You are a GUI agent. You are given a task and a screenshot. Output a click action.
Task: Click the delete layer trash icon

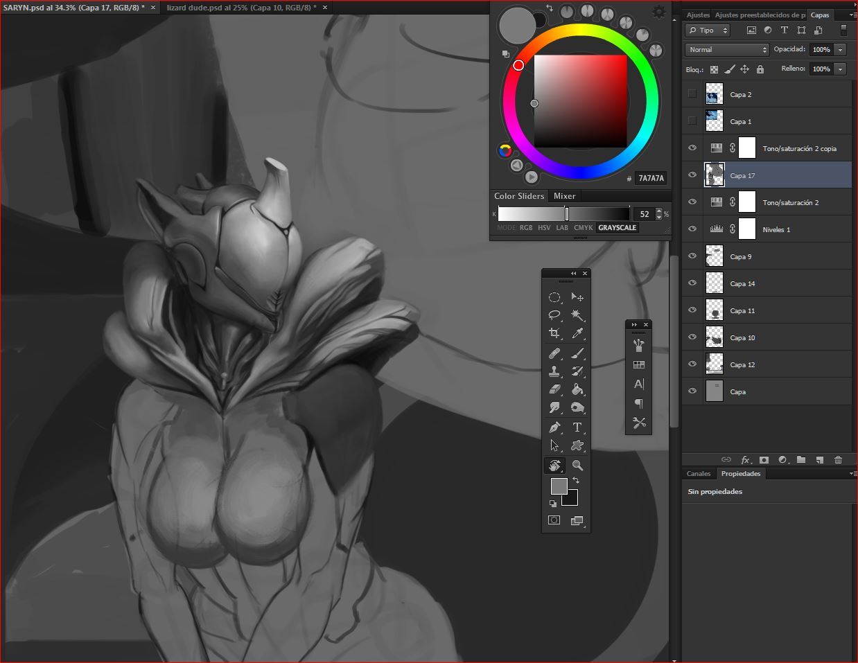(x=838, y=460)
